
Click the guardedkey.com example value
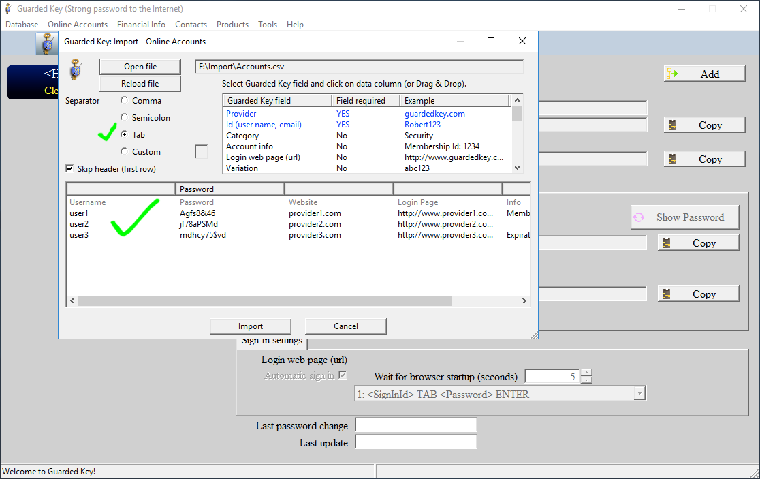[x=434, y=113]
